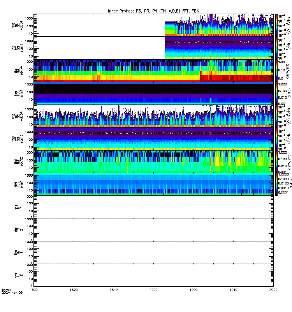Click the <|nT|> unit label of thd fbk scm1

pyautogui.click(x=290, y=184)
